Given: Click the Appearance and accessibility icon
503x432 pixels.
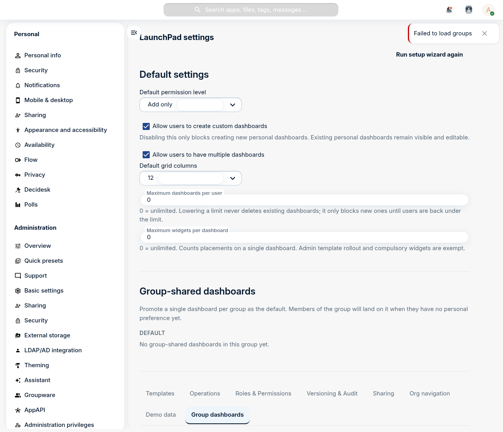Looking at the screenshot, I should click(x=18, y=130).
